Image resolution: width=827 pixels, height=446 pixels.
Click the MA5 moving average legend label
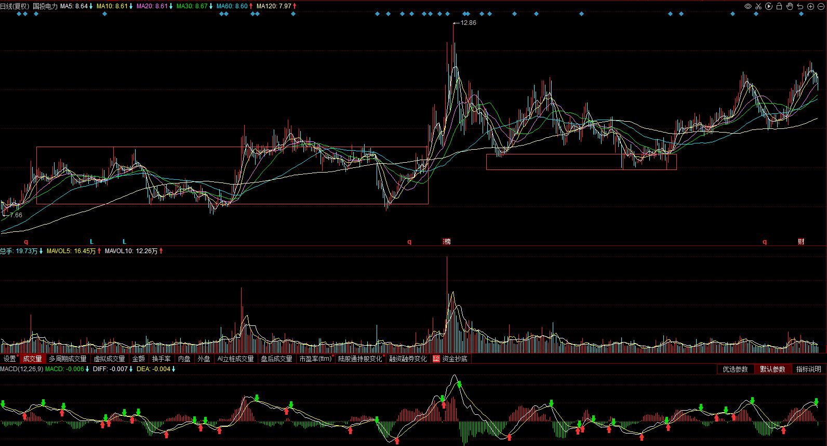tap(73, 6)
